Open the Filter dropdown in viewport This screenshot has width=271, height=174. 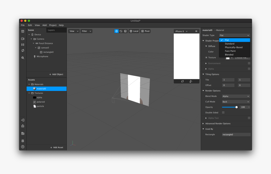point(86,31)
